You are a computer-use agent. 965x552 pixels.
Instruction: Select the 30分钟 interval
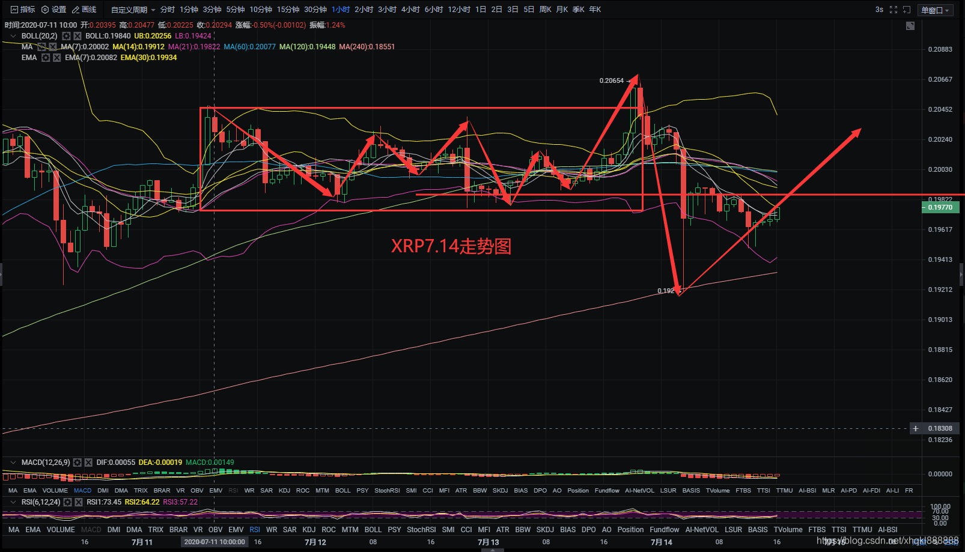[x=315, y=10]
